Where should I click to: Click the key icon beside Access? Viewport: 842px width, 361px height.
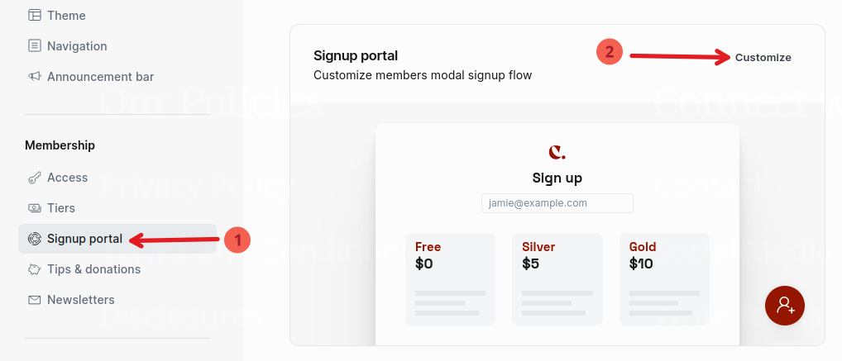click(34, 178)
